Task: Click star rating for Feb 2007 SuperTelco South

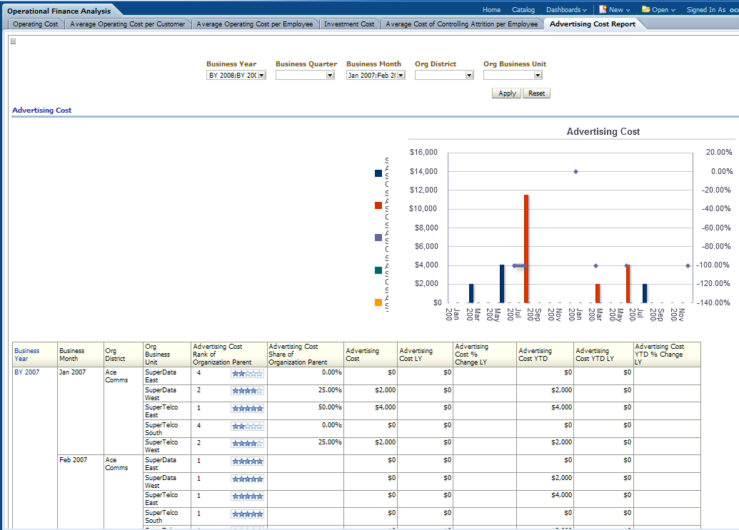Action: [248, 514]
